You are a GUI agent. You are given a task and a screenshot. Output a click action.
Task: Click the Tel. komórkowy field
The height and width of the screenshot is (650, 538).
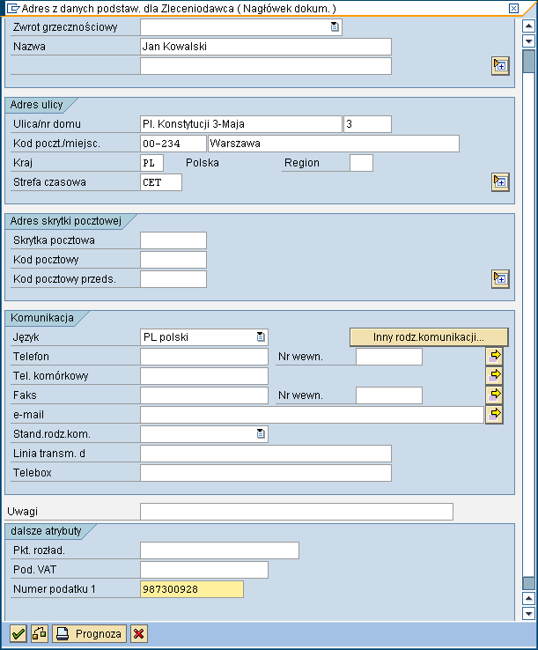coord(204,376)
